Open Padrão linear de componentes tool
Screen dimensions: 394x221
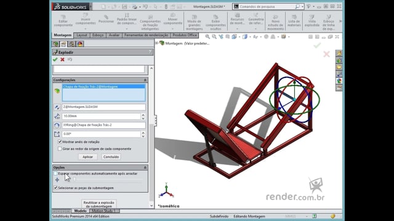pos(127,19)
